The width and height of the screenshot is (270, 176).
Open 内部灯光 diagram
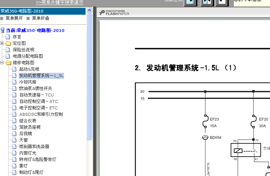click(x=28, y=153)
